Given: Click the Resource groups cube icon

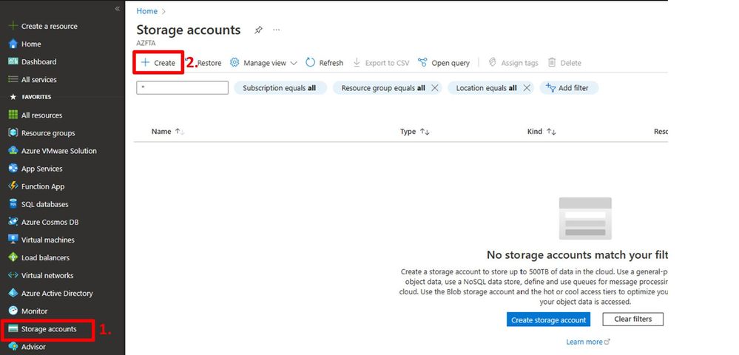Looking at the screenshot, I should pyautogui.click(x=13, y=133).
